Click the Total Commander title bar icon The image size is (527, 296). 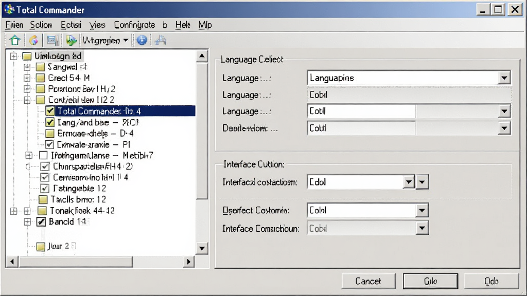(9, 9)
